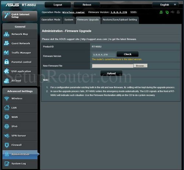Select the Firmware Upgrade tab

[88, 20]
